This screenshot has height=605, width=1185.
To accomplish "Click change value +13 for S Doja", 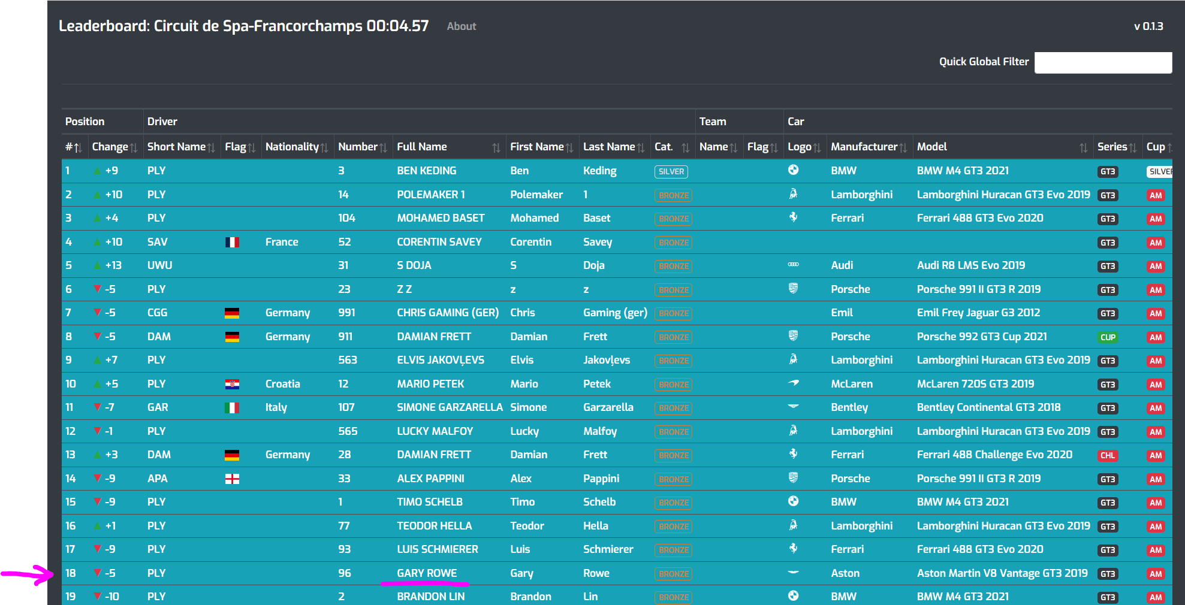I will coord(113,265).
